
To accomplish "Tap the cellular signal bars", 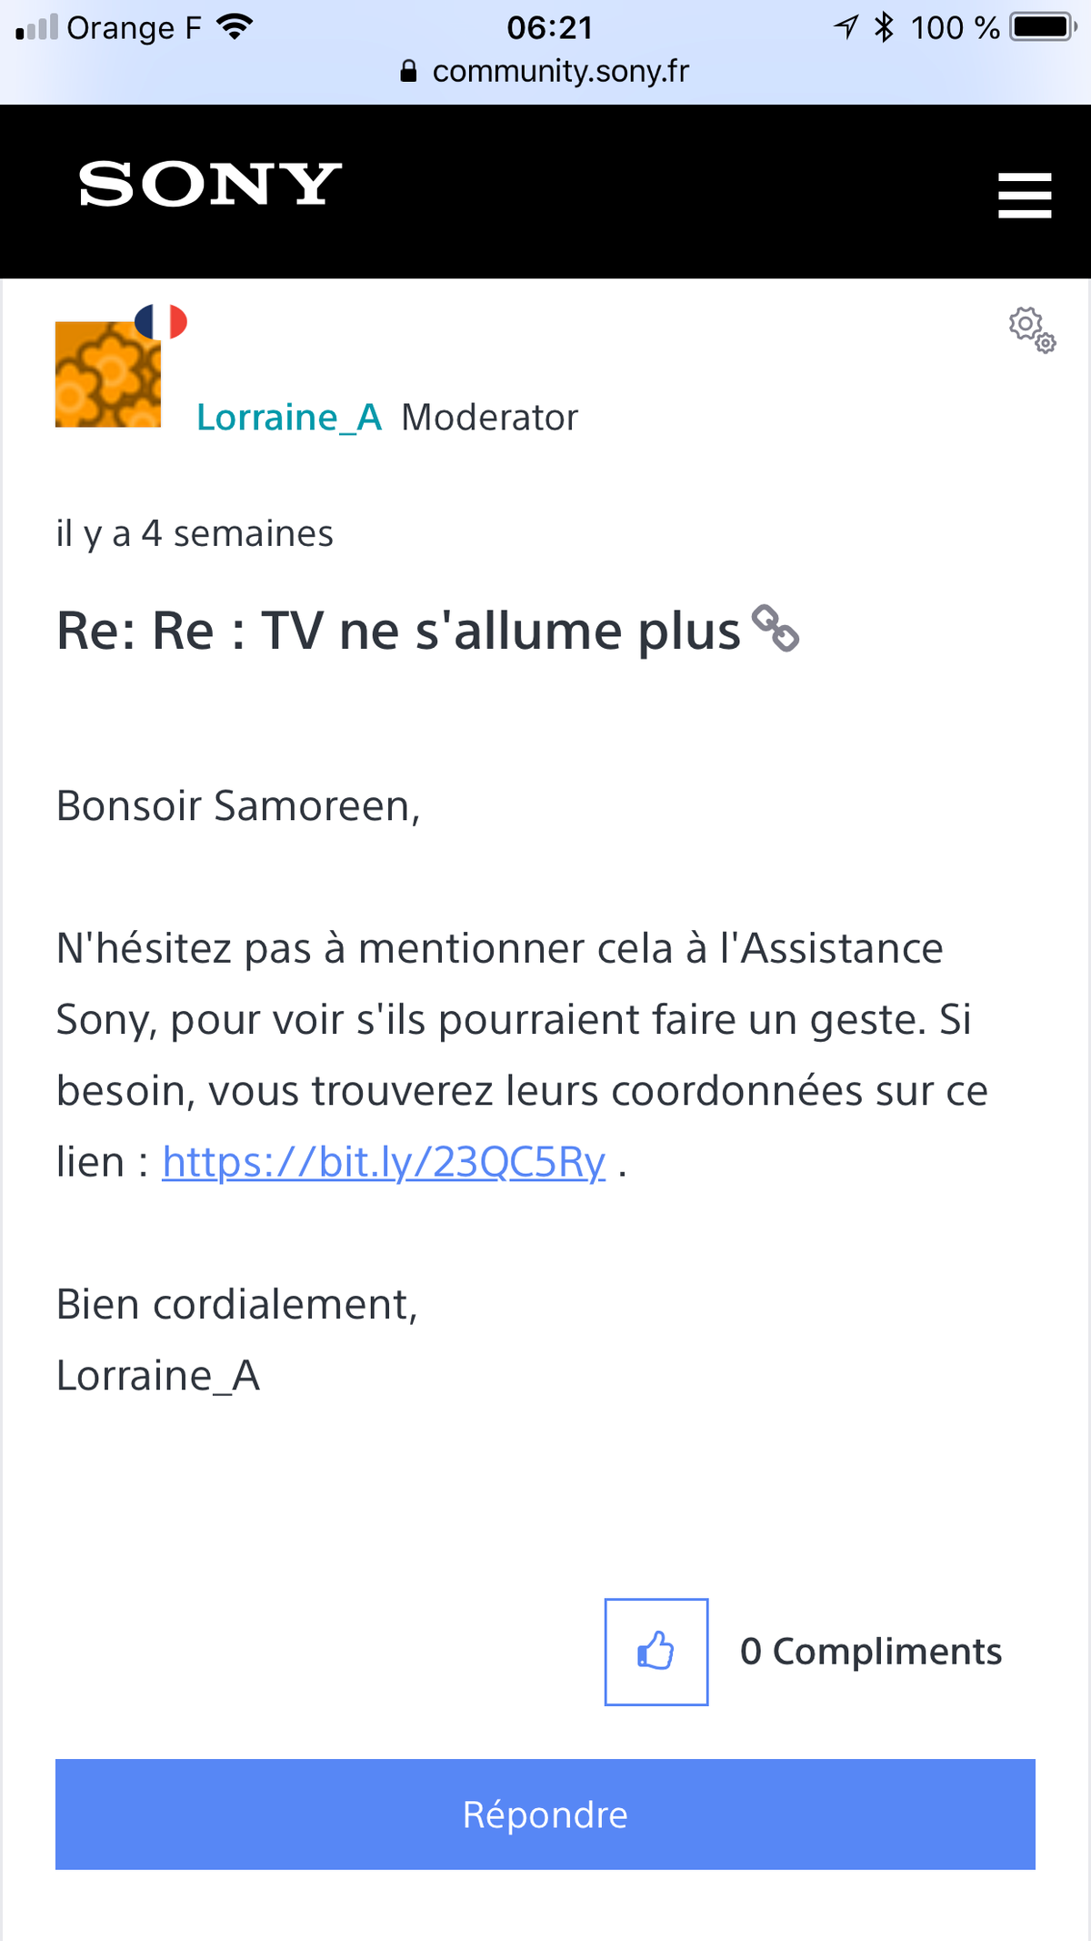I will [36, 27].
